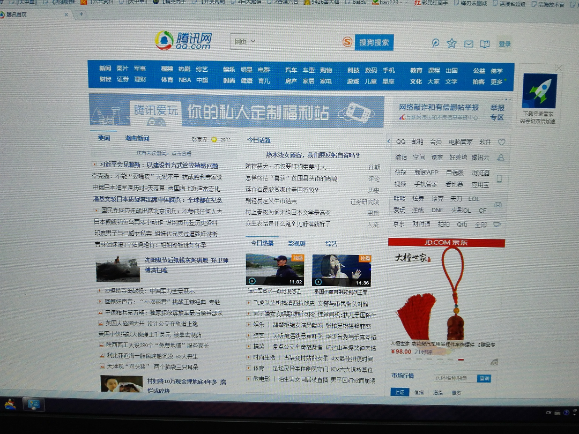579x434 pixels.
Task: Open the 沈阳鬼节后纸钱灰烬满地 photo story thumbnail
Action: click(118, 270)
